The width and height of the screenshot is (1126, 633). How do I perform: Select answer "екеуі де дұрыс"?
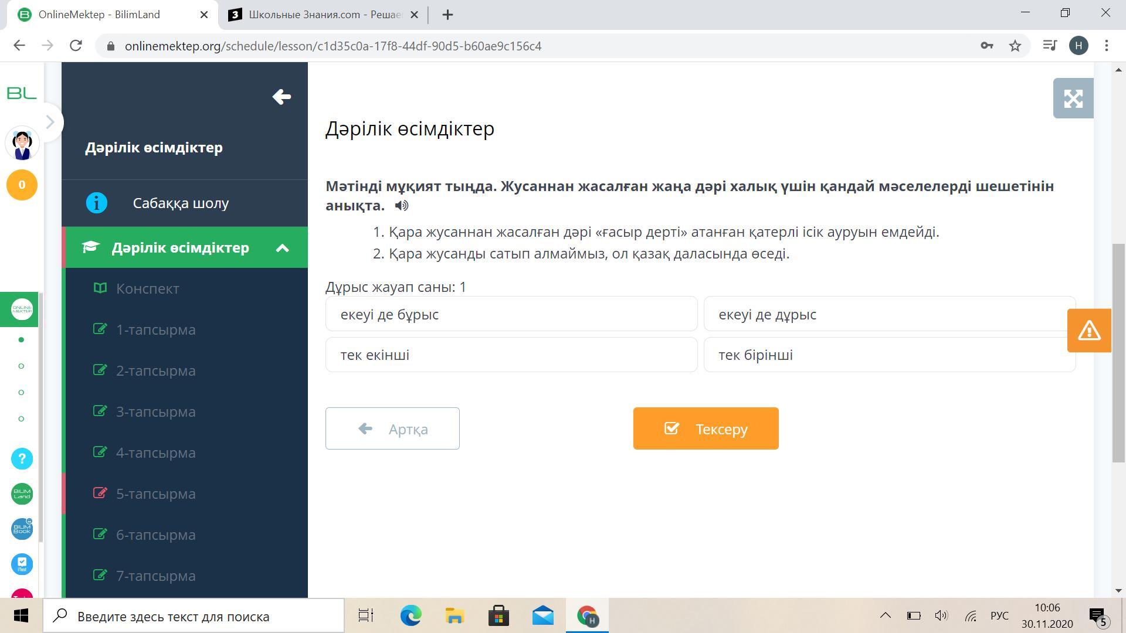888,314
